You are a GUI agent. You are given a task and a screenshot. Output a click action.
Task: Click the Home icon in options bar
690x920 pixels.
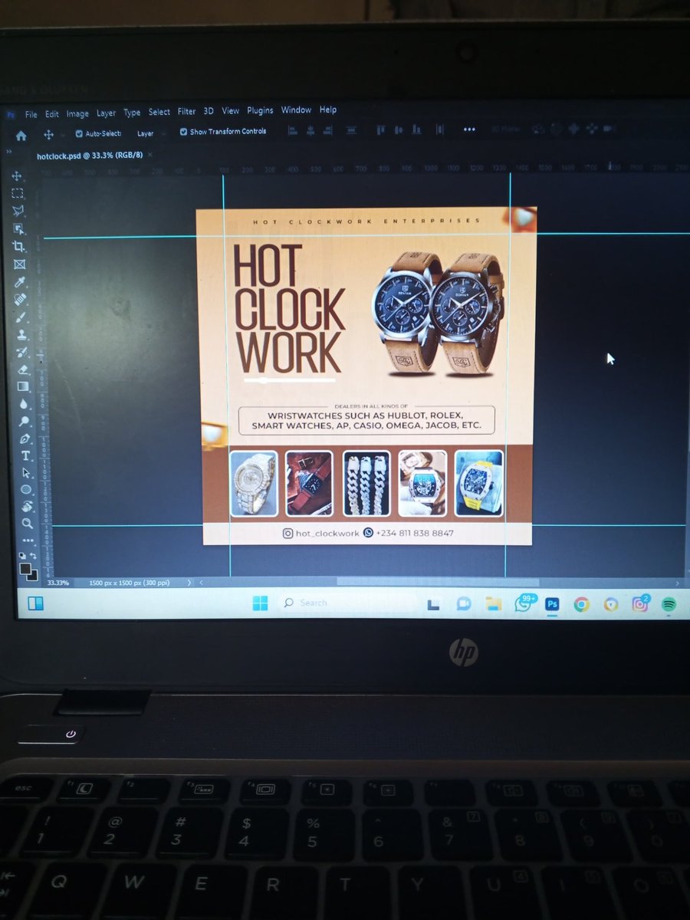pos(21,135)
